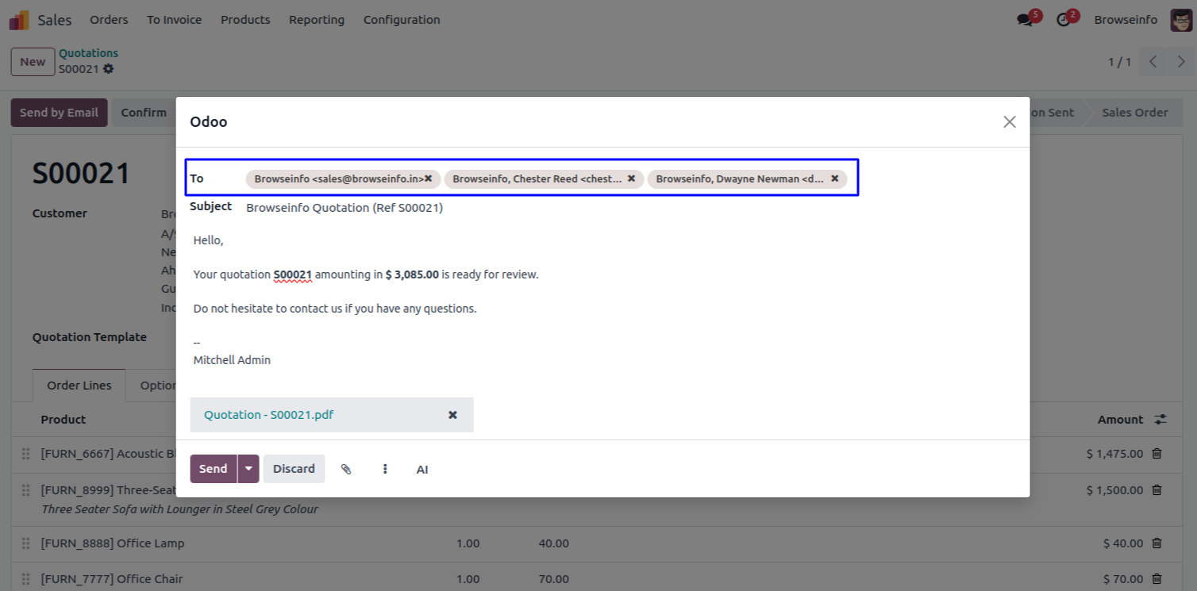This screenshot has height=591, width=1197.
Task: Open the activities clock icon in the navbar
Action: click(x=1064, y=20)
